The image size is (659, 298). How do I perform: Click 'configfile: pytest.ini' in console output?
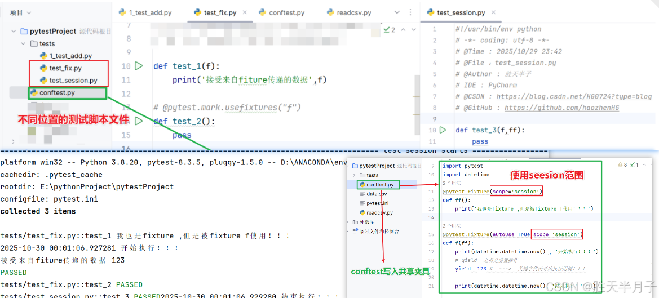[49, 199]
